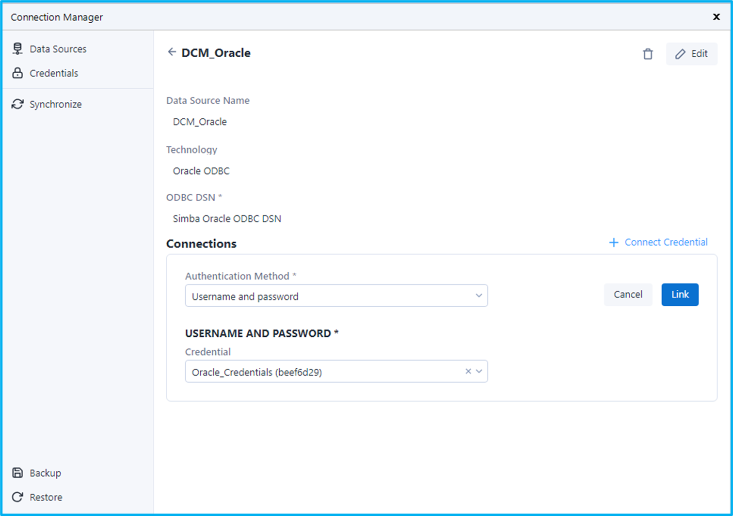Image resolution: width=733 pixels, height=516 pixels.
Task: Open the Credentials section via lock icon
Action: coord(17,73)
